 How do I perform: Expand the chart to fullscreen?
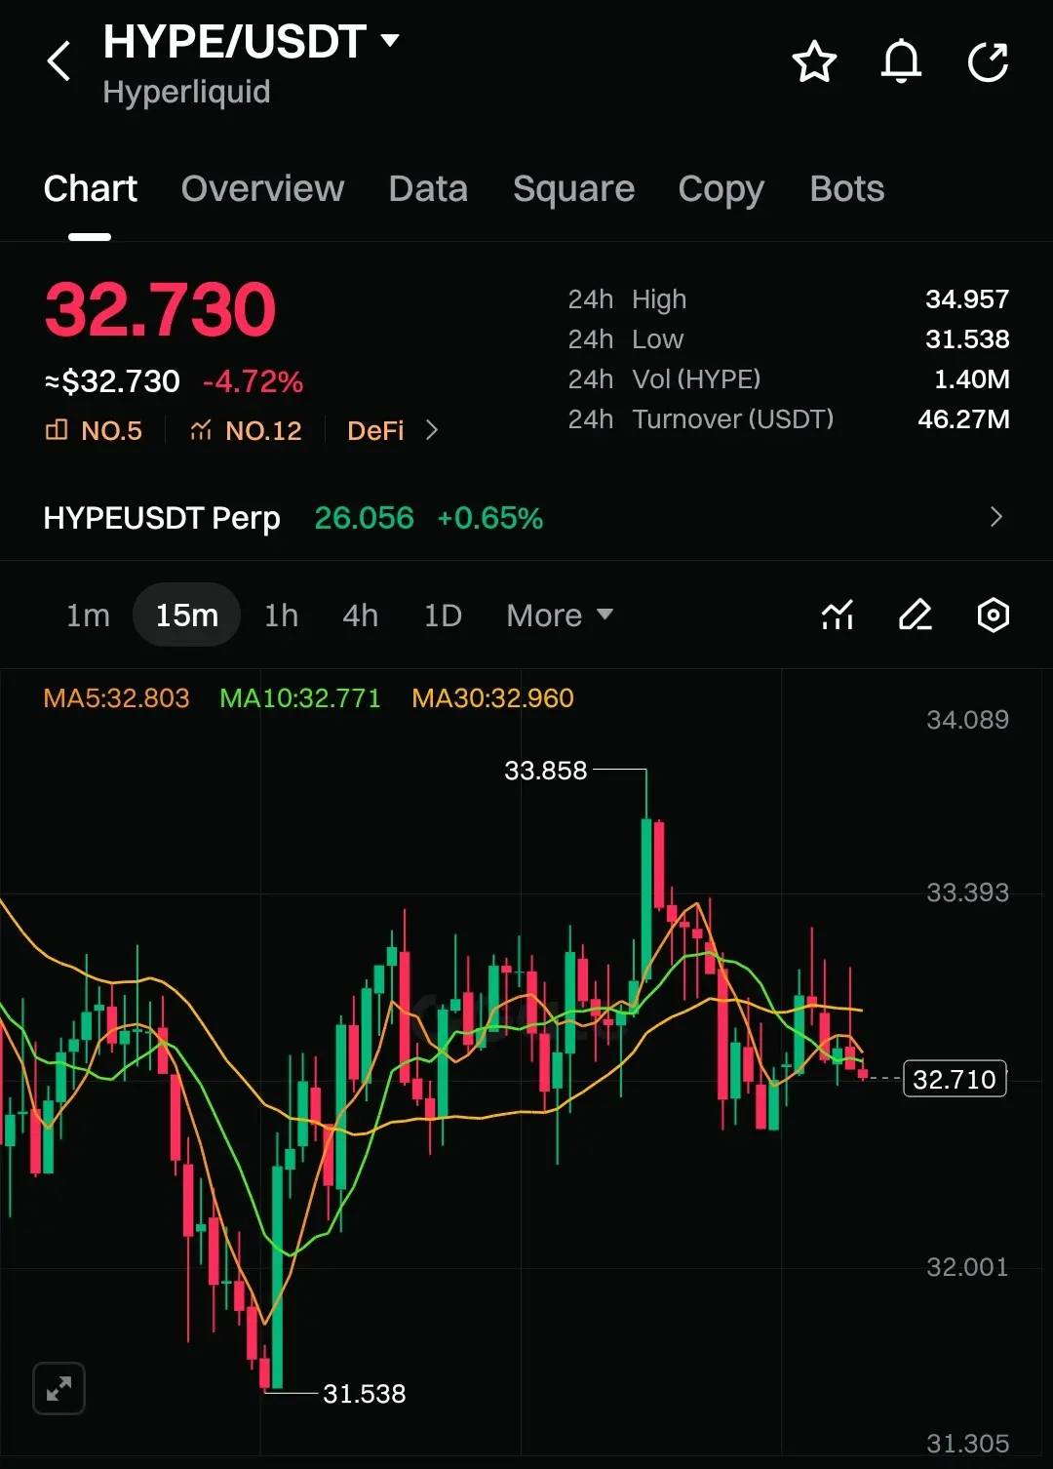tap(58, 1388)
